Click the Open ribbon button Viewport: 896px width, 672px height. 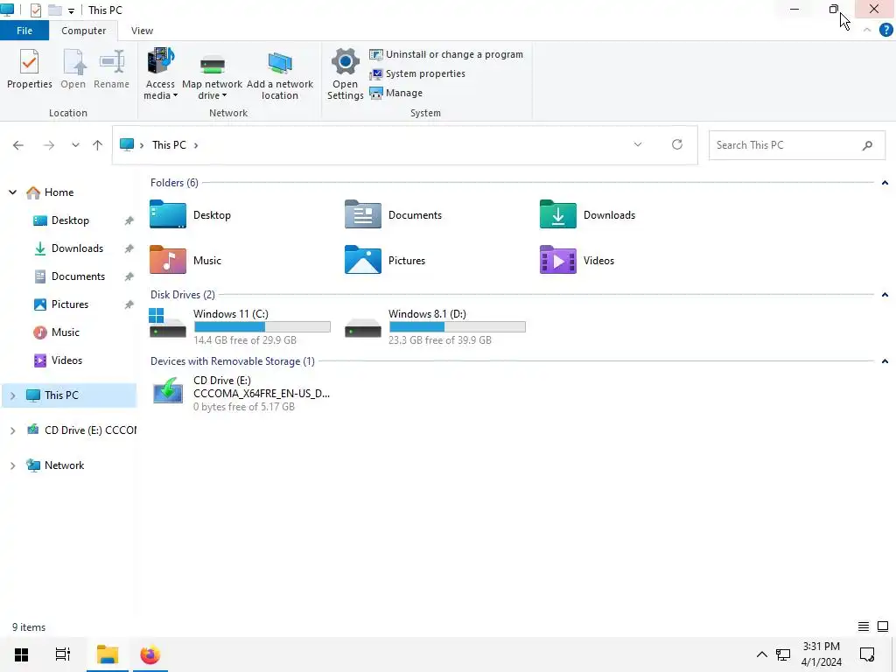point(73,68)
